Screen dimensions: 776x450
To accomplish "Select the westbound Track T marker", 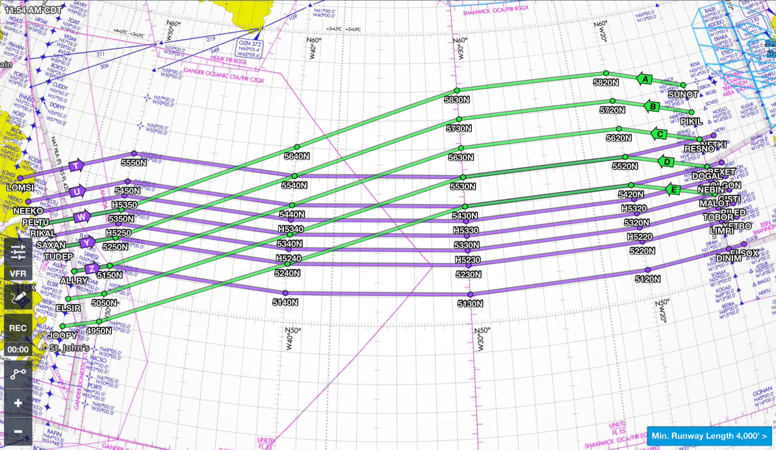I will 76,166.
